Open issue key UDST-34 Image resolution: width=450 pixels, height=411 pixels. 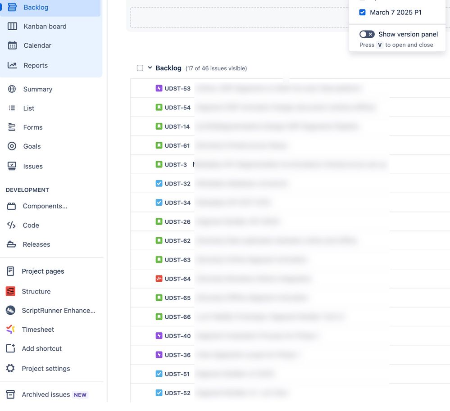tap(177, 203)
